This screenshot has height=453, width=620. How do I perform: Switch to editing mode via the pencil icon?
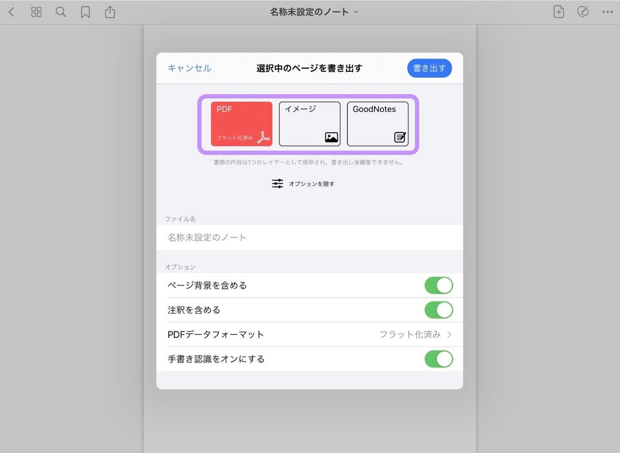(x=583, y=11)
